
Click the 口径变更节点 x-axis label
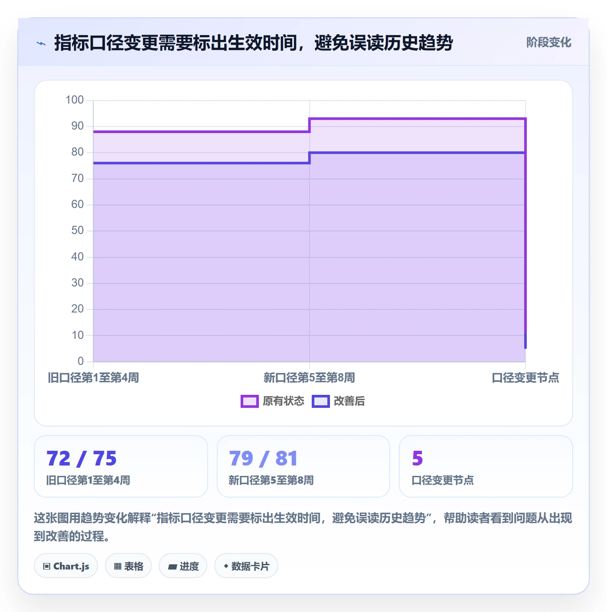point(525,378)
